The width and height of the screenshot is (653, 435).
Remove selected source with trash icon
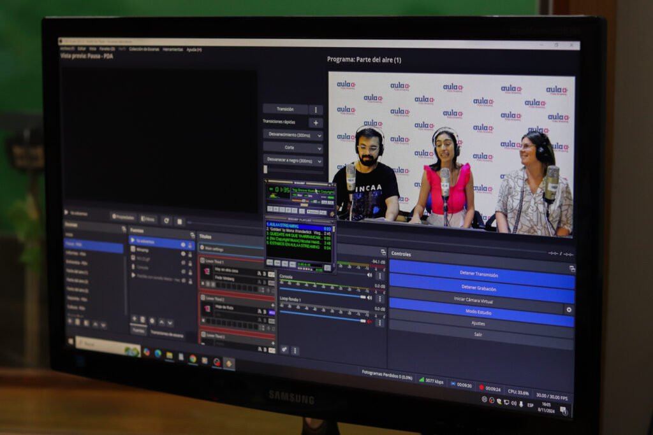click(142, 319)
